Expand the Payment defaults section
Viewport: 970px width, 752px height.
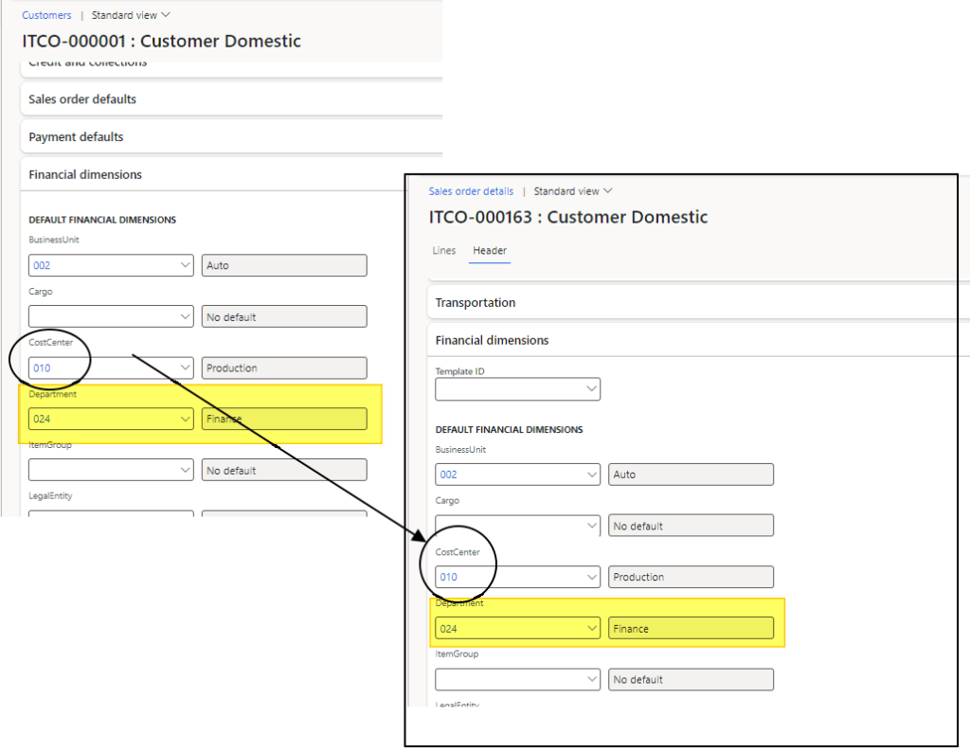(76, 137)
